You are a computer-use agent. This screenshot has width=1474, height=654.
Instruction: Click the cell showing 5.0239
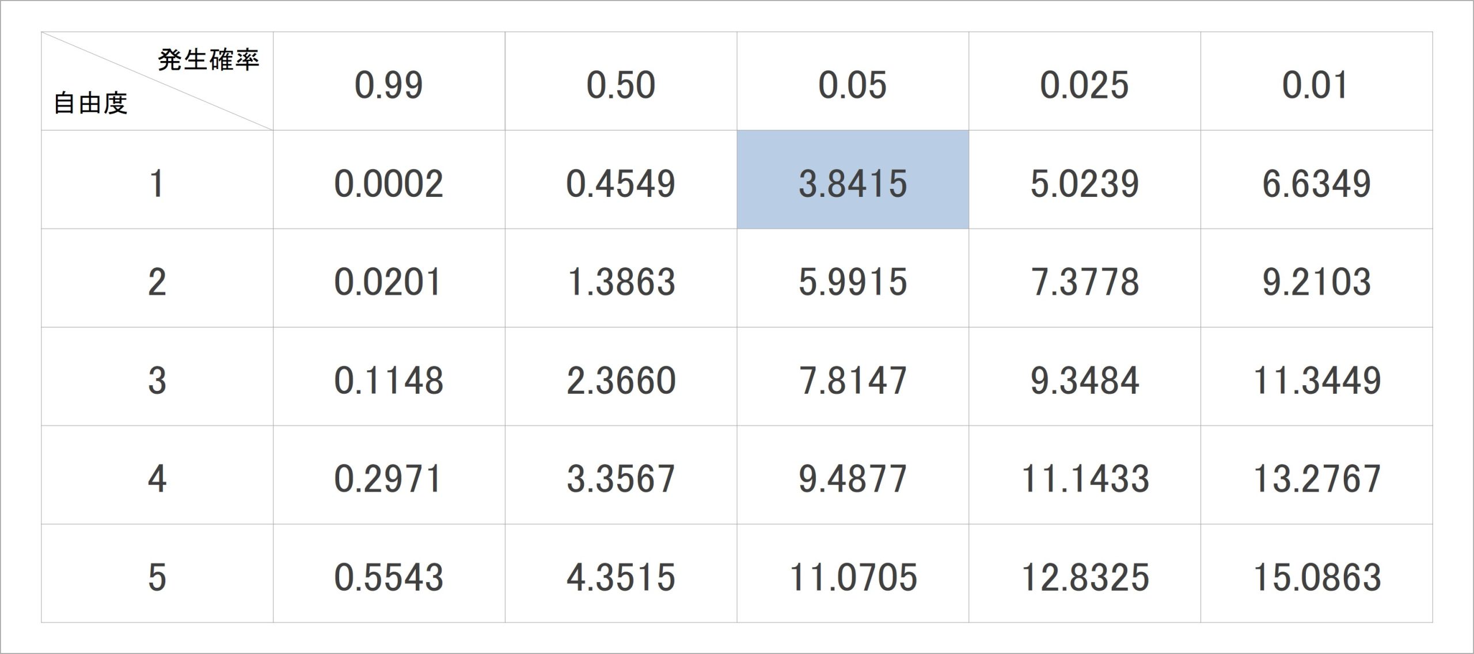click(1085, 180)
